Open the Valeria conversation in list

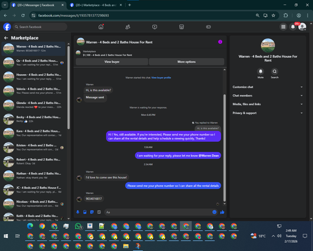click(33, 91)
